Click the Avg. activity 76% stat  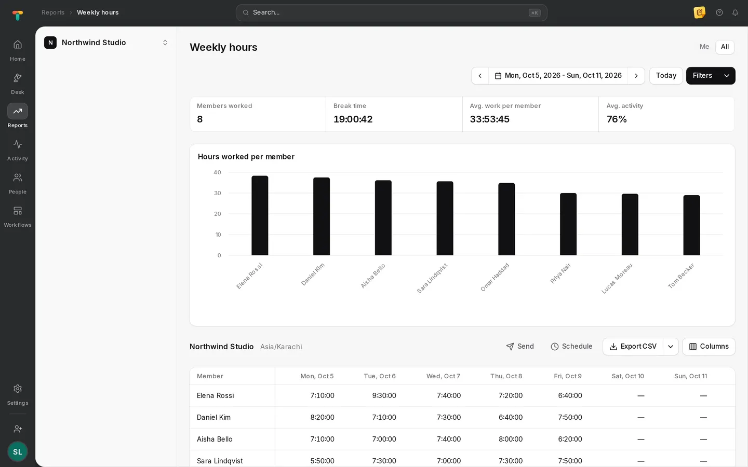coord(666,114)
